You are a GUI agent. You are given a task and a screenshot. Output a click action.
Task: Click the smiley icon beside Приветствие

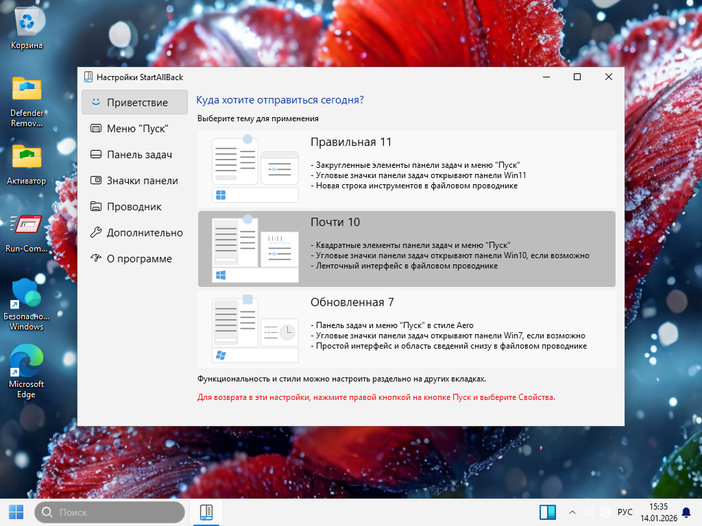click(x=96, y=102)
